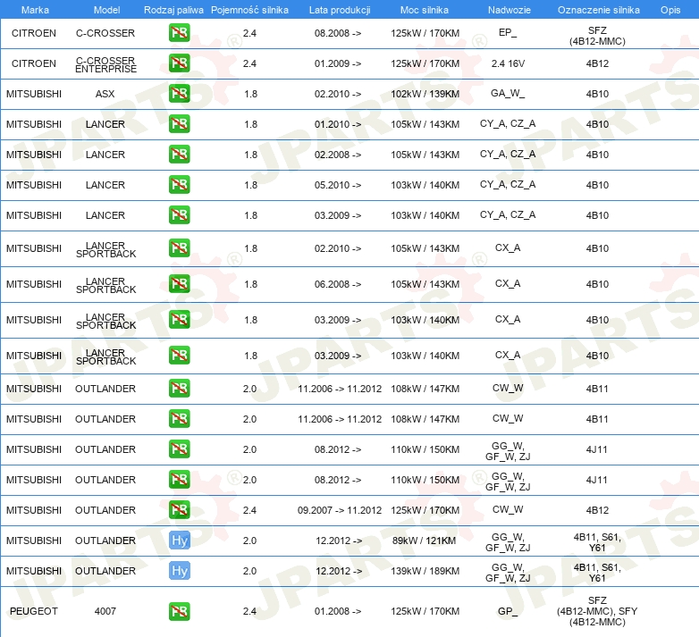Viewport: 699px width, 637px height.
Task: Click the Marka column header
Action: coord(35,10)
